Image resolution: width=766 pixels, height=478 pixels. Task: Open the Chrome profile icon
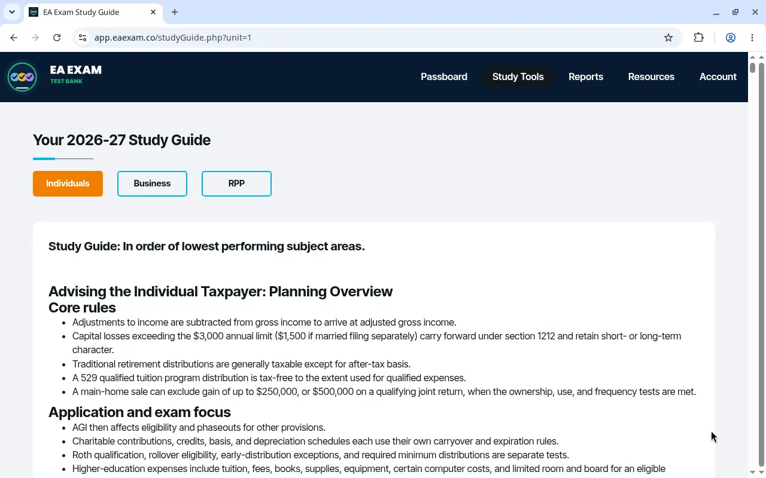pos(731,38)
